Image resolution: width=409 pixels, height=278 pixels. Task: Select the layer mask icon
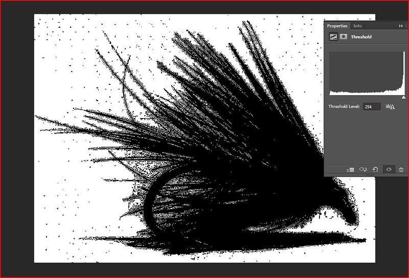click(343, 37)
